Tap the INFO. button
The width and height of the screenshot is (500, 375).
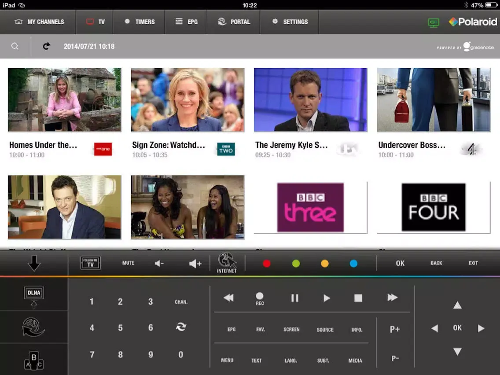click(357, 330)
